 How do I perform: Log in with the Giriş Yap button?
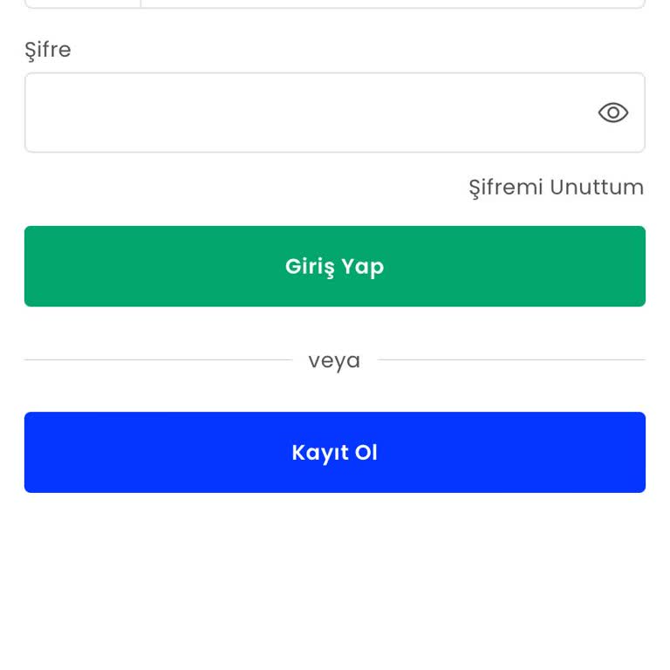[335, 266]
